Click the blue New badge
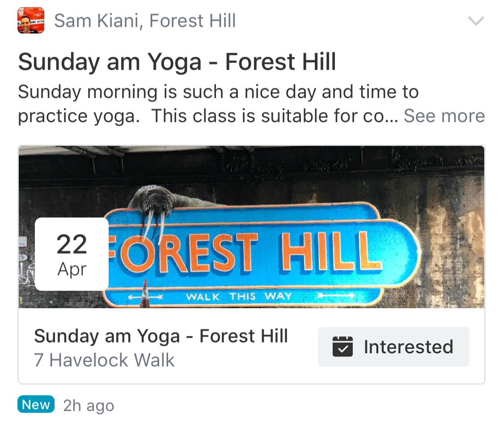 36,405
